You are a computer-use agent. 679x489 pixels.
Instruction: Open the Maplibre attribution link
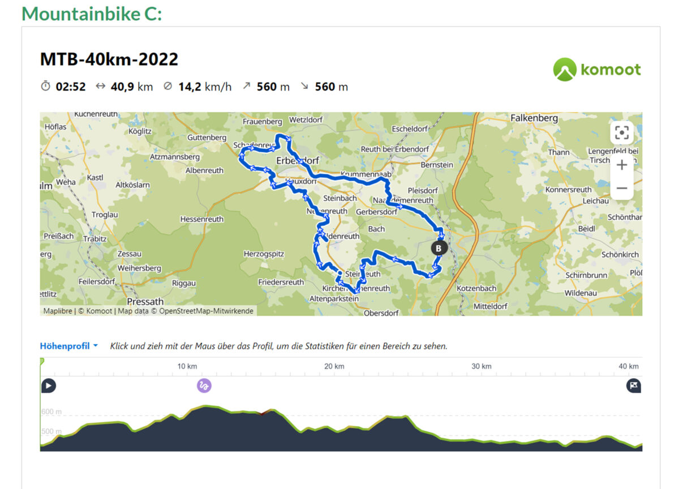[x=58, y=311]
